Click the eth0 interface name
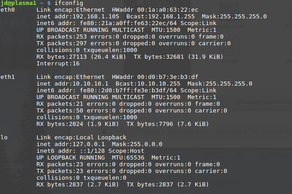The height and width of the screenshot is (194, 292). click(8, 10)
